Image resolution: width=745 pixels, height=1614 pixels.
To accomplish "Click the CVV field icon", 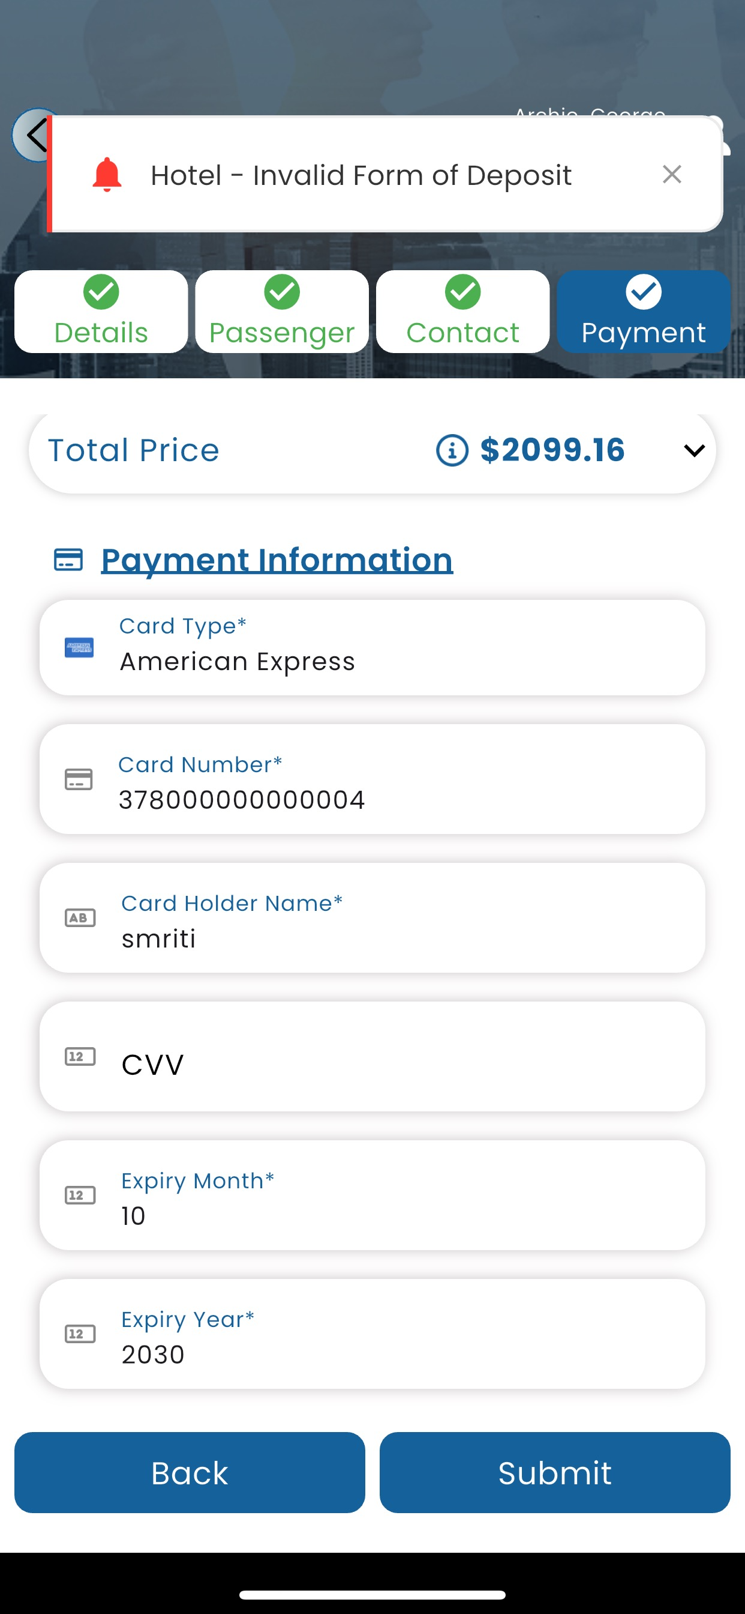I will pos(80,1057).
